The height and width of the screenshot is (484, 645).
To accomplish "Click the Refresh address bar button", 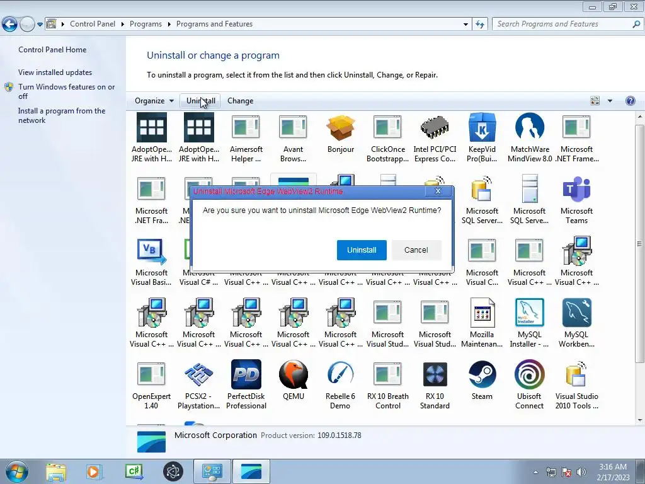I will 479,25.
